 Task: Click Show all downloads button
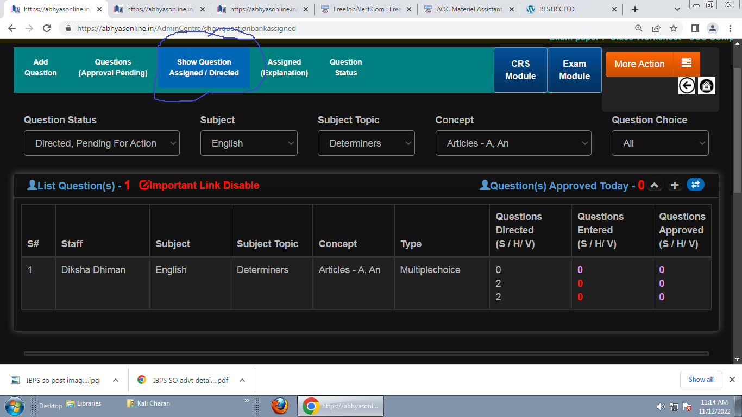[701, 380]
